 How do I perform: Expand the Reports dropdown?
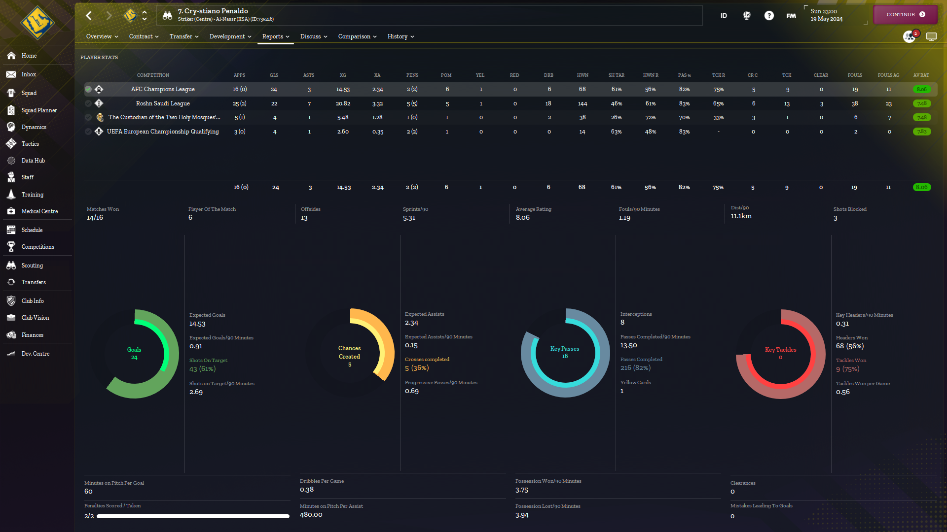point(276,36)
